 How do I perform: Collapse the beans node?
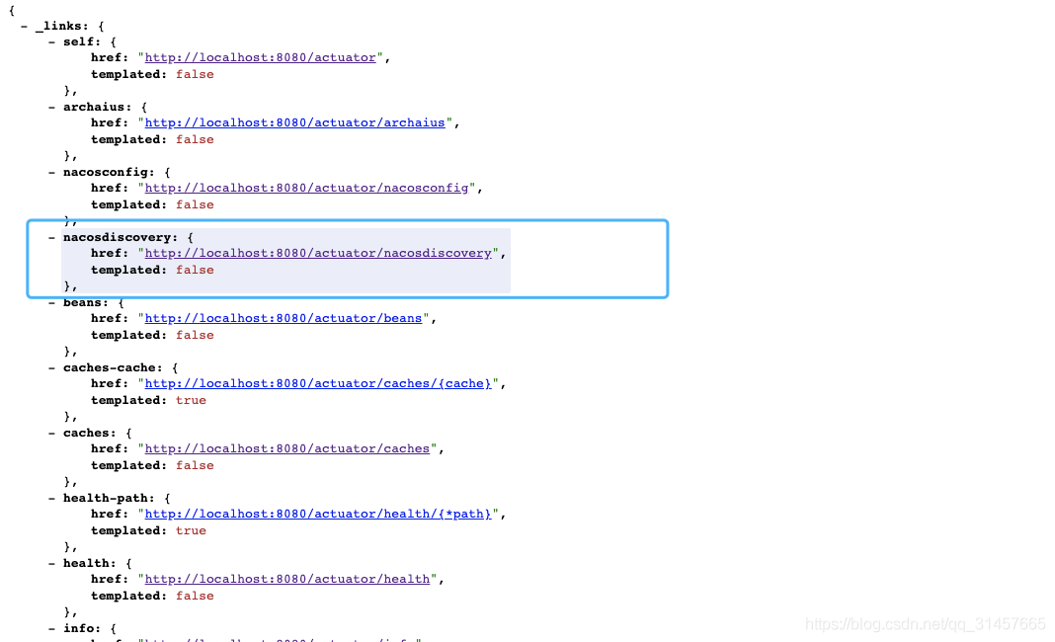[x=51, y=302]
